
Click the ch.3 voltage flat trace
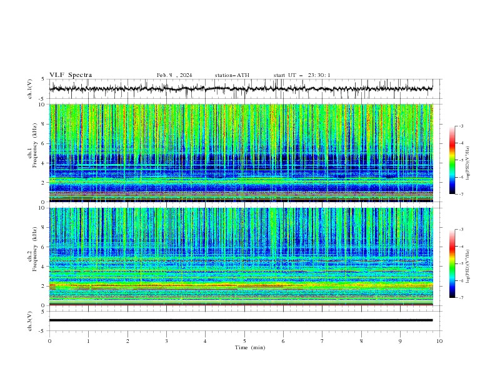pyautogui.click(x=241, y=320)
